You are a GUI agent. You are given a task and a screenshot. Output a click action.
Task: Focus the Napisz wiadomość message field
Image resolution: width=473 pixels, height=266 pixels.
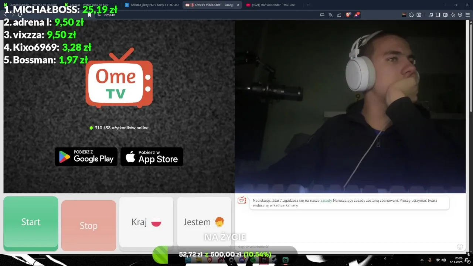click(x=344, y=247)
